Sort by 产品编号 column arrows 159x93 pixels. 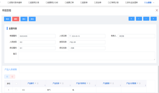pos(38,83)
